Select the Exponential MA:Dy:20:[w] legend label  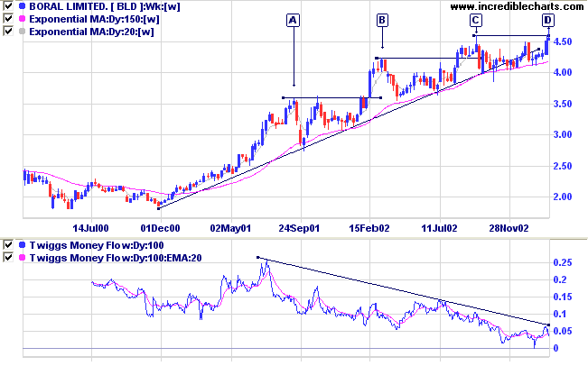click(x=91, y=32)
